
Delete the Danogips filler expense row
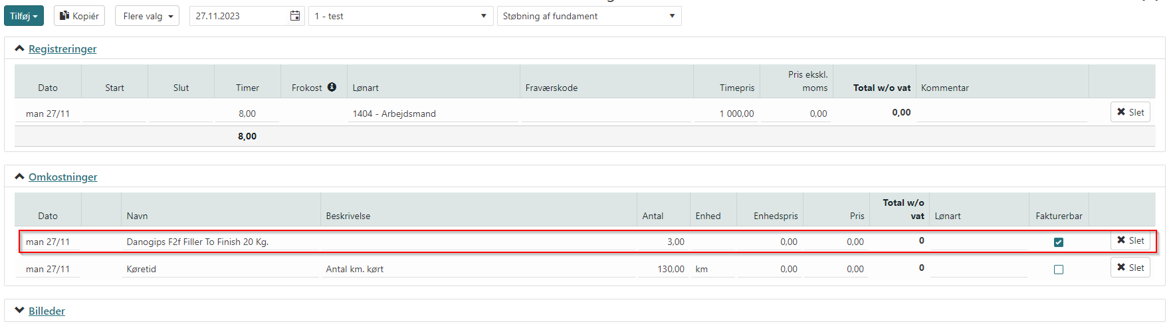pyautogui.click(x=1130, y=240)
